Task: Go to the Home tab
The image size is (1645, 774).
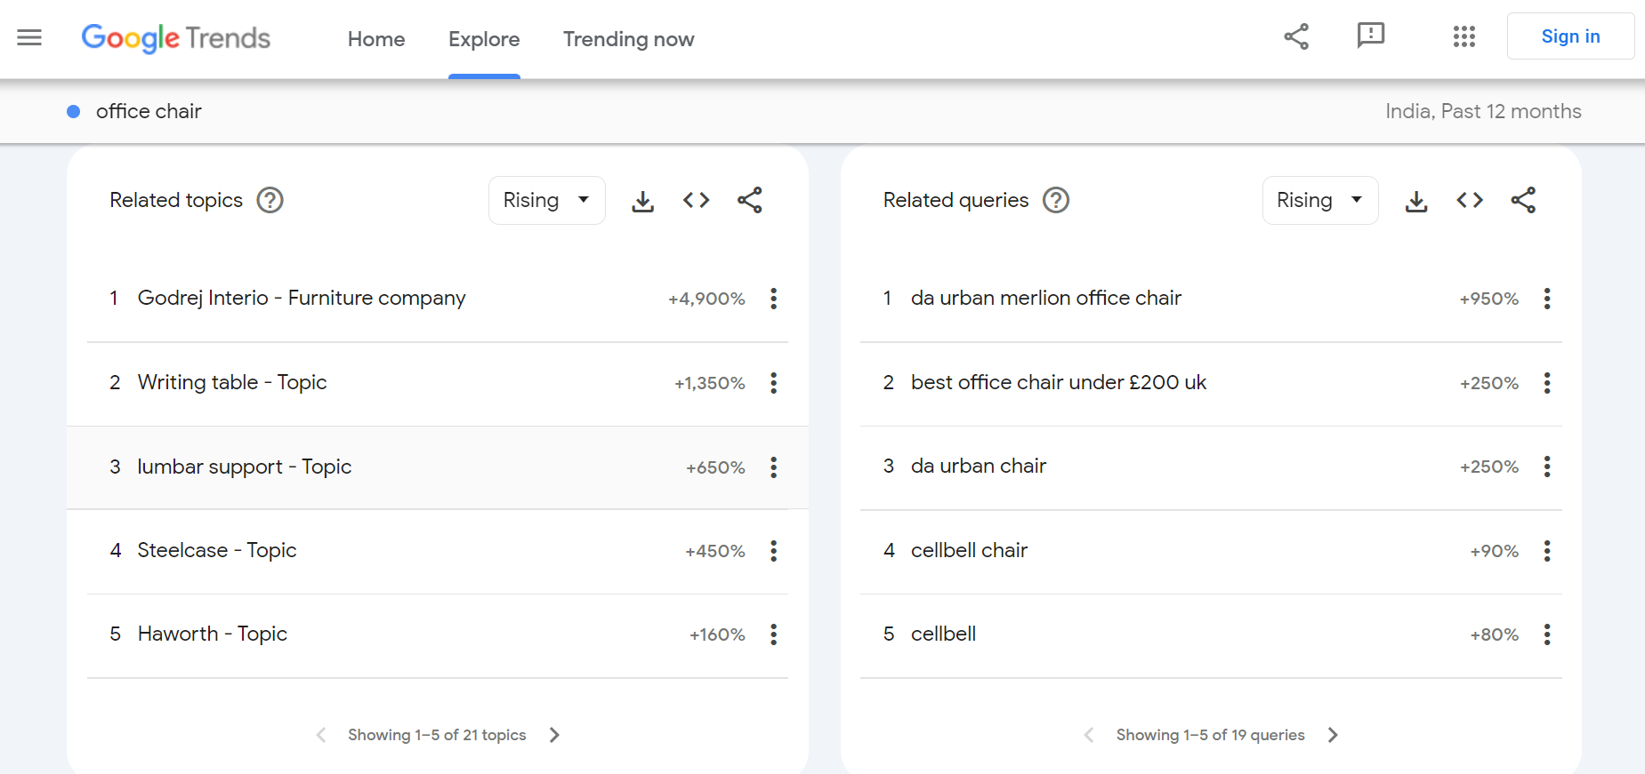Action: pos(375,39)
